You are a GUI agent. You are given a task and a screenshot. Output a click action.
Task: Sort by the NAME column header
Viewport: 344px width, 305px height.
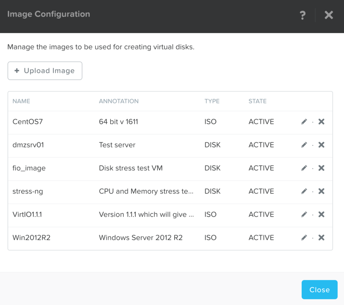[21, 101]
